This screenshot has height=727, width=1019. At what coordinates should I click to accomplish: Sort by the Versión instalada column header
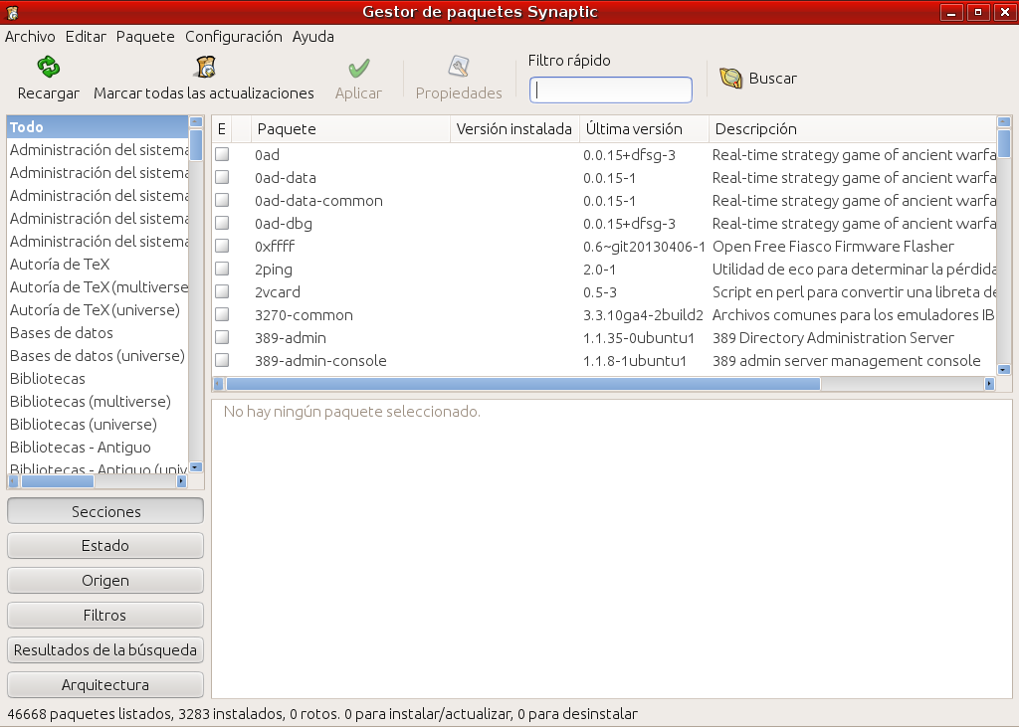(x=513, y=129)
